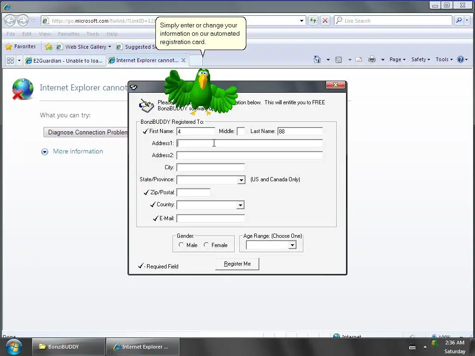475x356 pixels.
Task: Open Read Mail envelope icon
Action: pos(359,60)
